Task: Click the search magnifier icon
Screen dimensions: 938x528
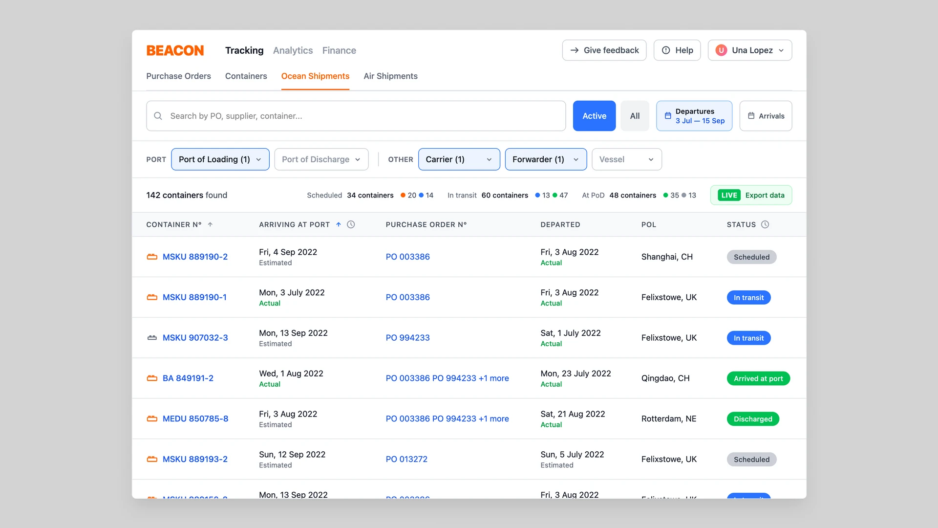Action: tap(158, 116)
